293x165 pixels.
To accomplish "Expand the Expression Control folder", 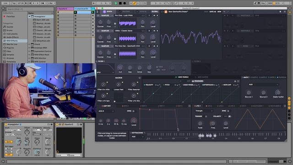I will [29, 51].
